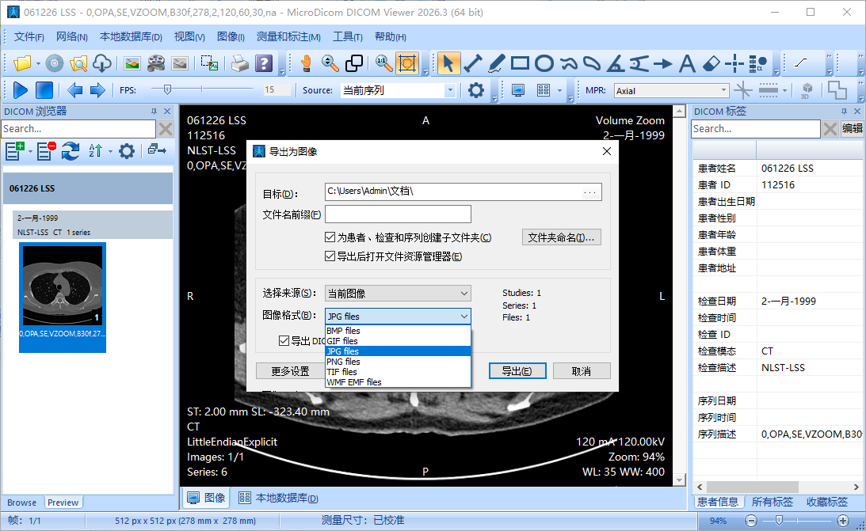Open DICOM file via folder icon
Screen dimensions: 866x531
pyautogui.click(x=23, y=63)
